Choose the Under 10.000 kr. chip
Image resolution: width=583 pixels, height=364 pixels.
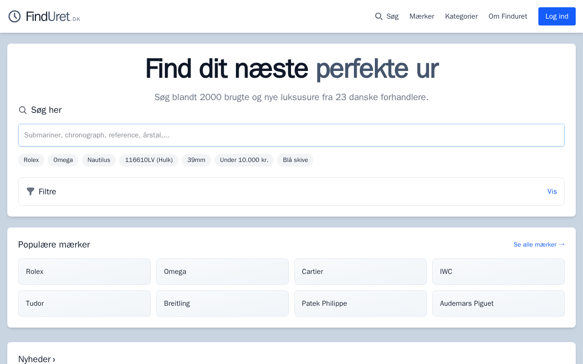tap(244, 160)
